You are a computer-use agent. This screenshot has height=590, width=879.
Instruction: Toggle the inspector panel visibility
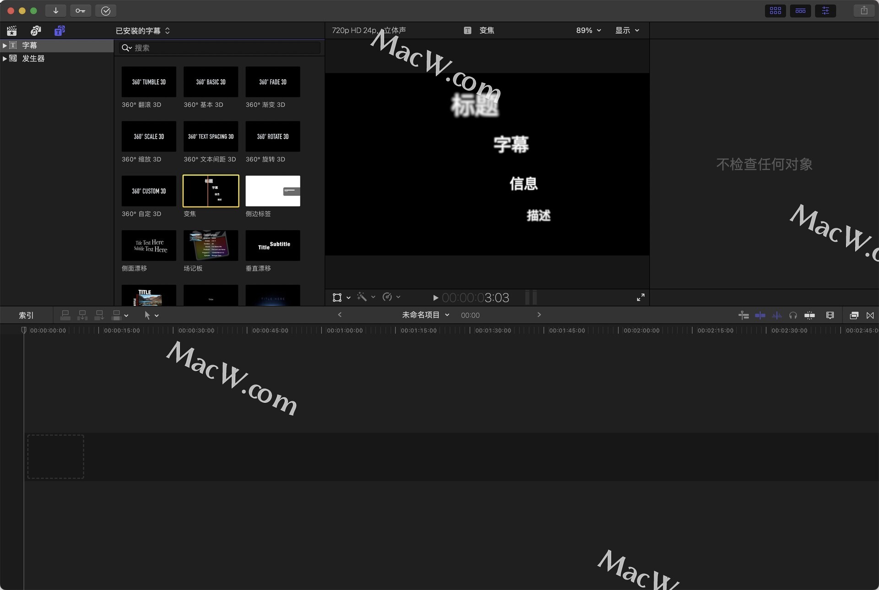click(825, 11)
